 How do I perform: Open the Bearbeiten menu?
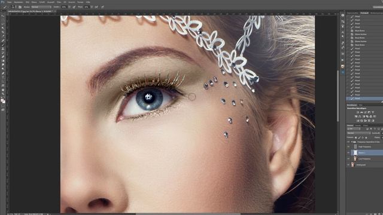(19, 2)
